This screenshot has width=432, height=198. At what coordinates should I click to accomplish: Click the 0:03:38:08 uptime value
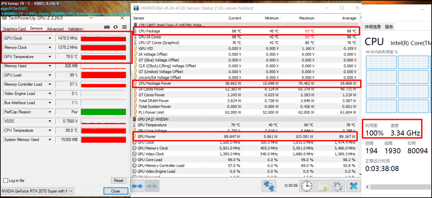tap(382, 168)
